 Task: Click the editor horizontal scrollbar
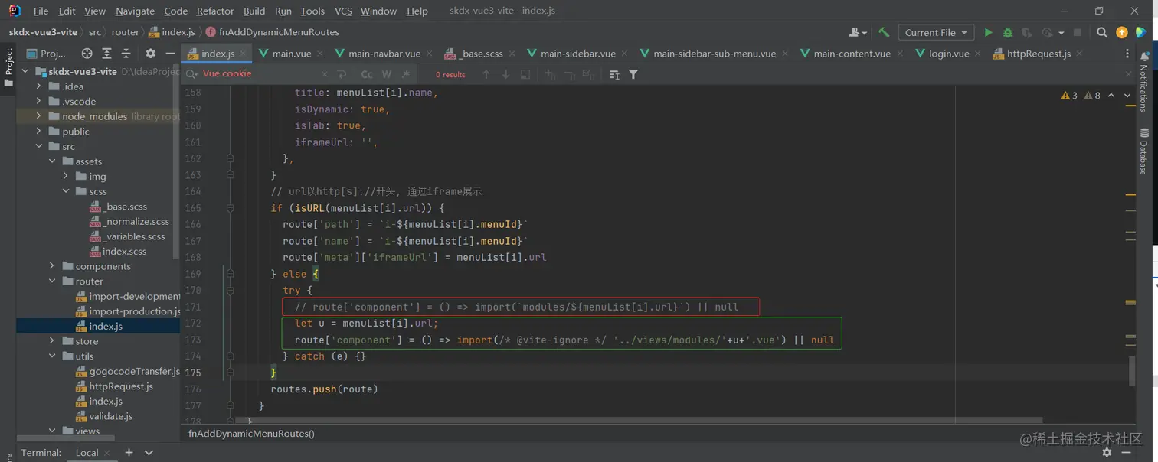coord(641,420)
